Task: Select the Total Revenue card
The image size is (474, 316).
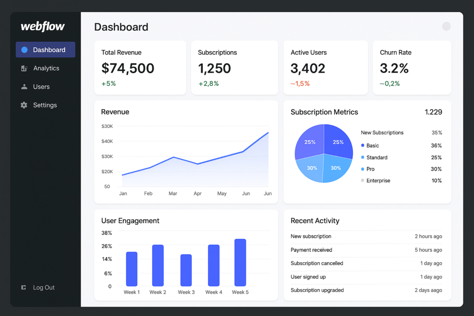Action: tap(140, 68)
